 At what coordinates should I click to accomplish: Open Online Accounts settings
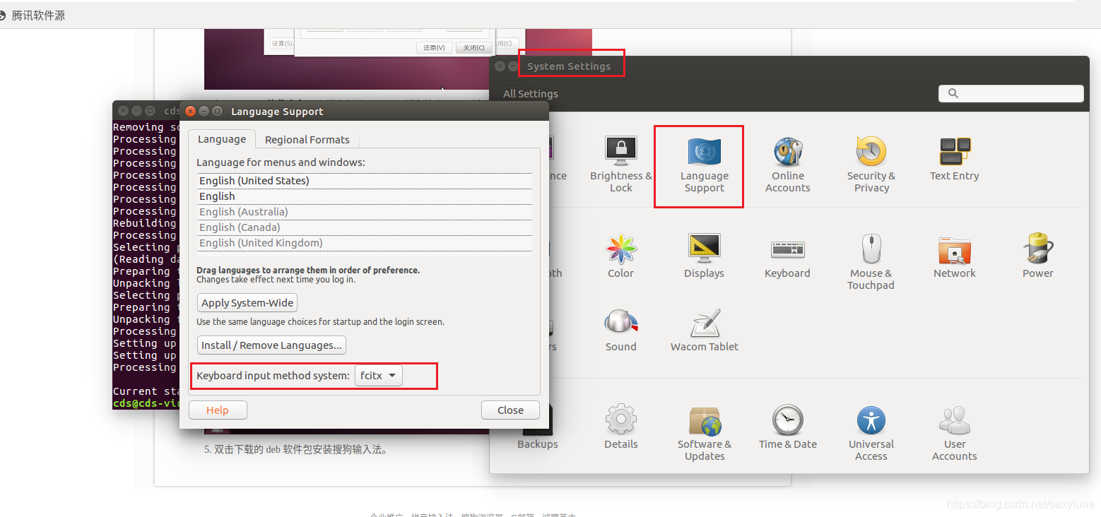(787, 164)
